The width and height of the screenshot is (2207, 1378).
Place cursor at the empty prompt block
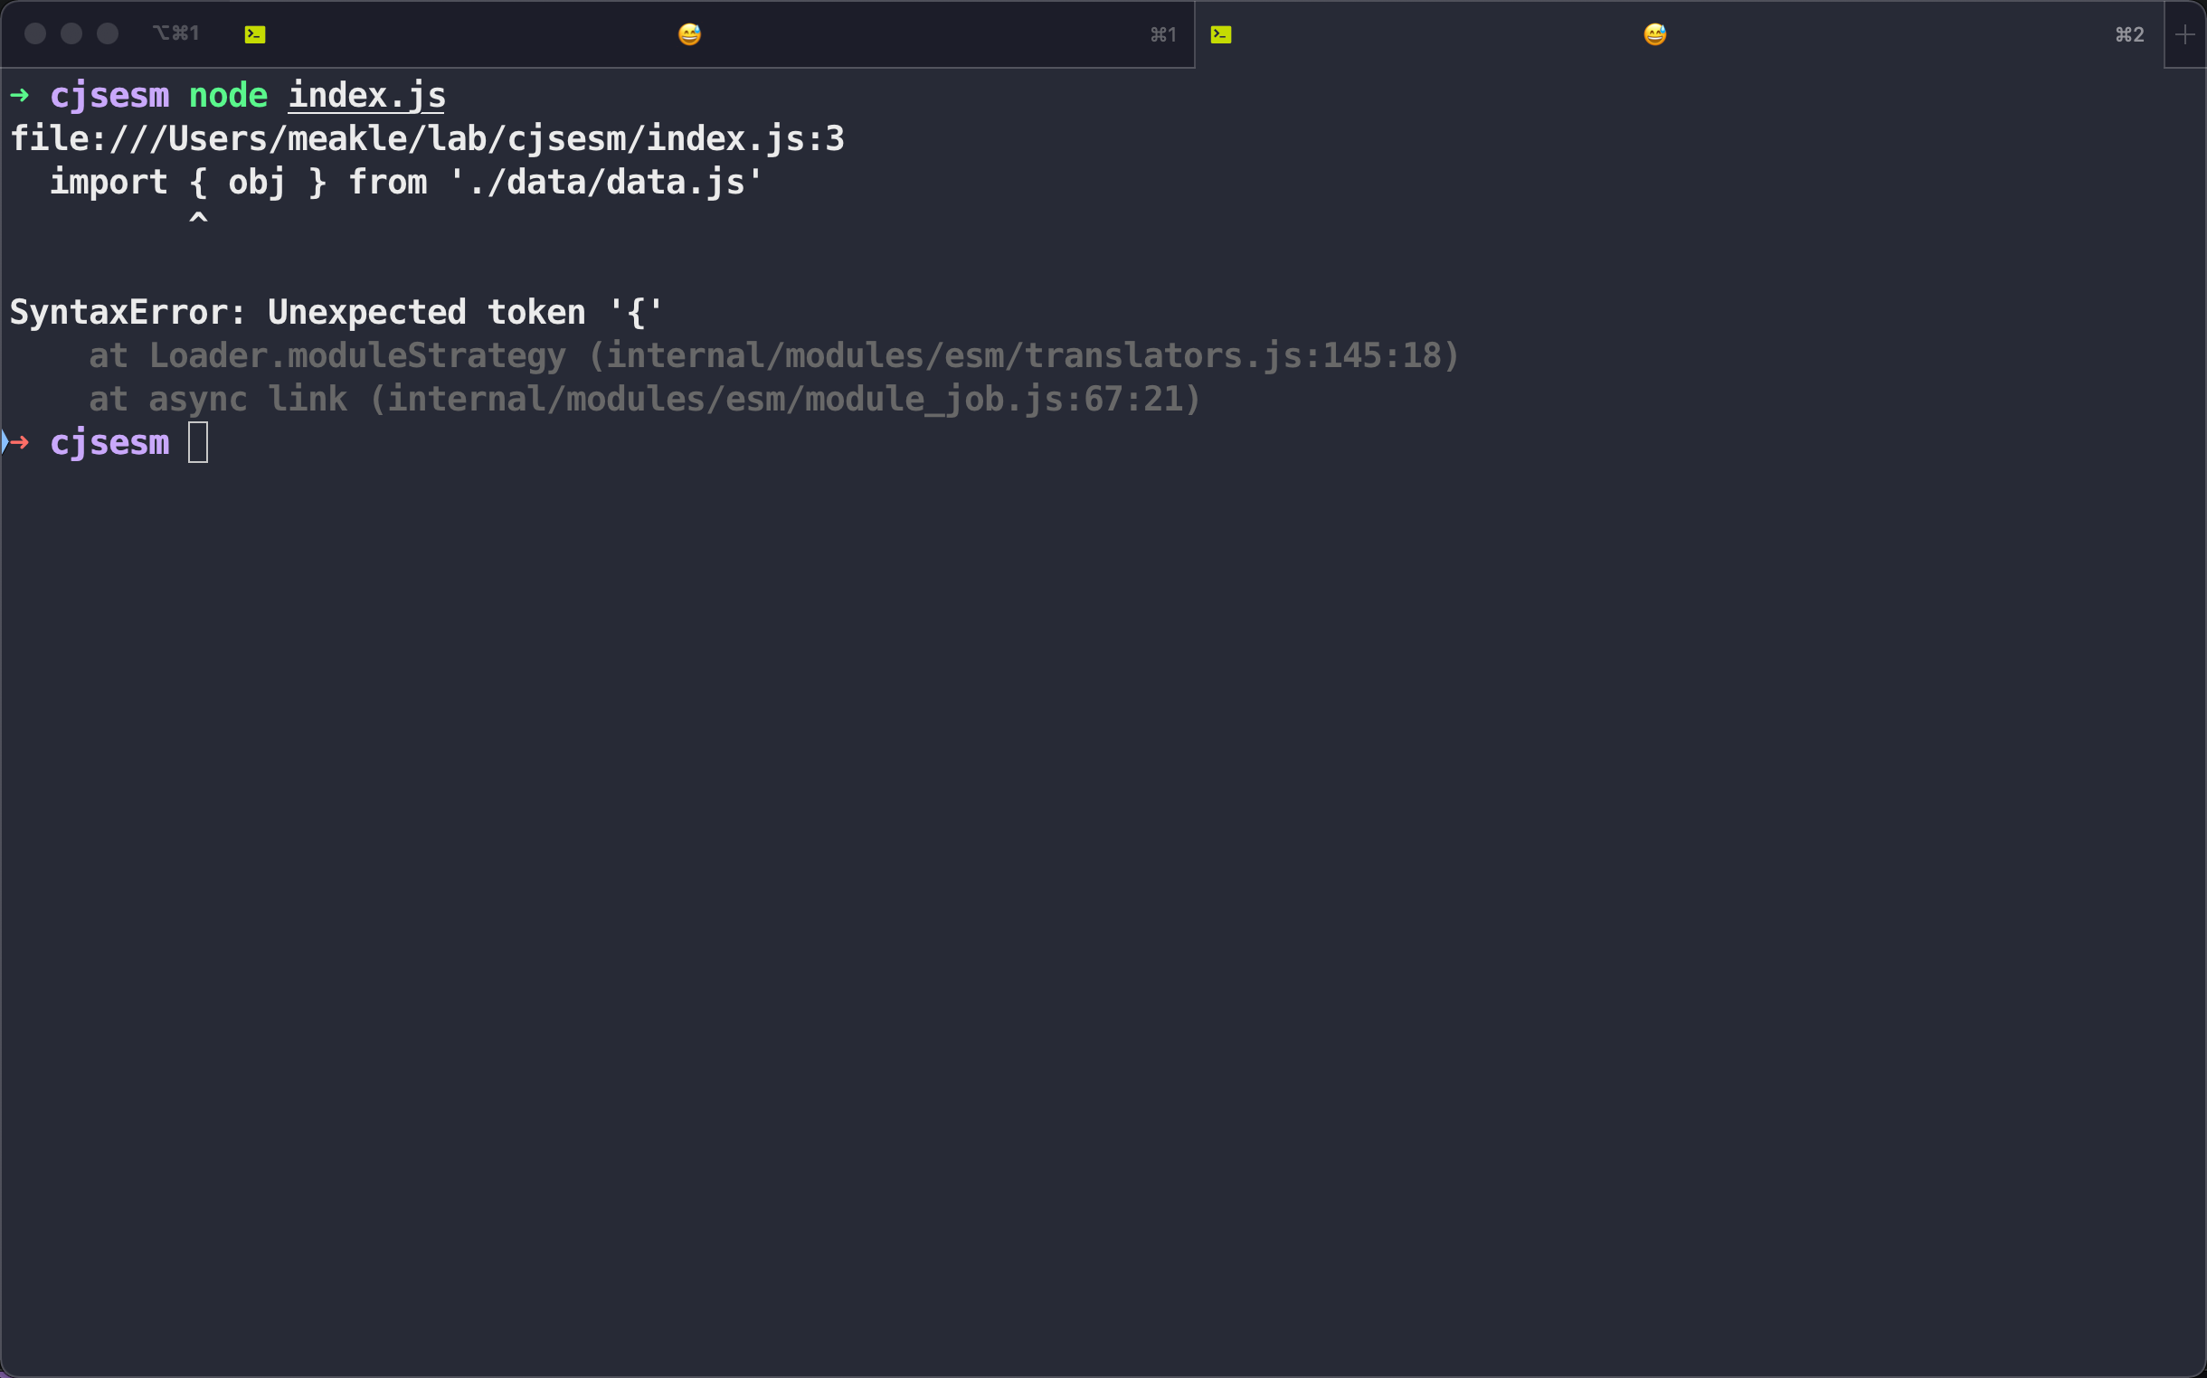coord(198,443)
